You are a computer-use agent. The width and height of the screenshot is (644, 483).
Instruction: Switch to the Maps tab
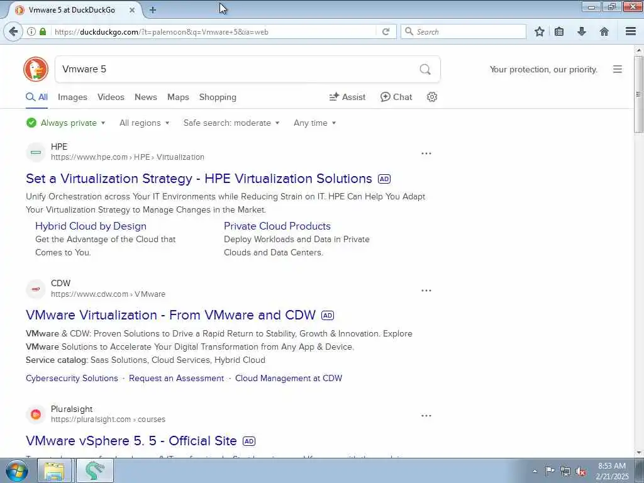tap(178, 97)
